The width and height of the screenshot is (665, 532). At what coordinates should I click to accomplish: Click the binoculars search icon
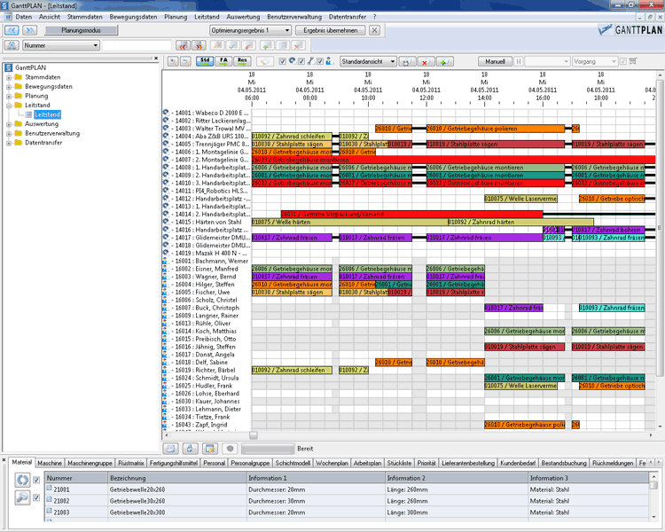12,45
